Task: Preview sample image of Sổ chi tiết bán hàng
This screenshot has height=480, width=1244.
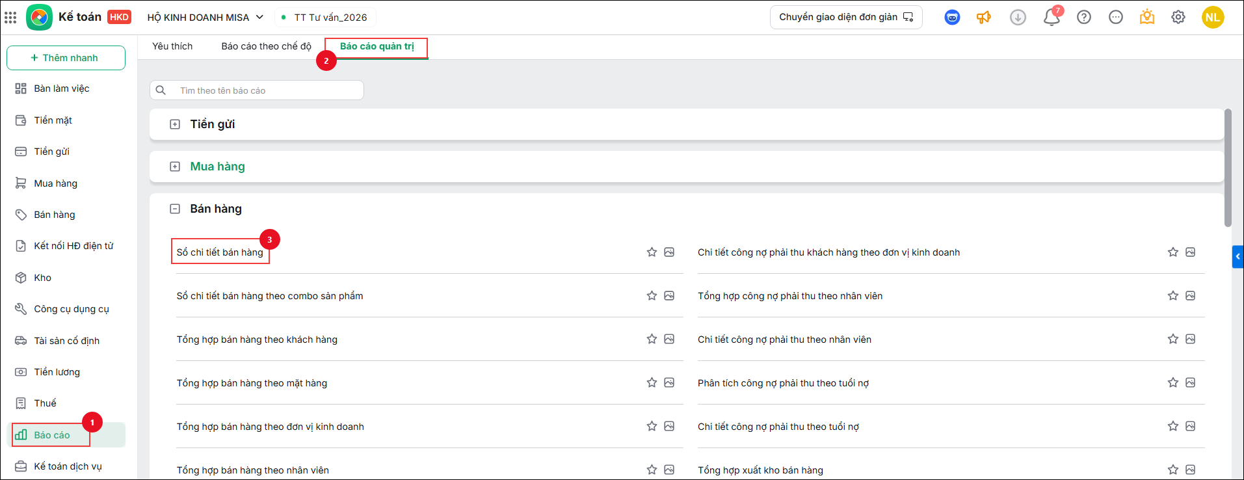Action: (x=669, y=252)
